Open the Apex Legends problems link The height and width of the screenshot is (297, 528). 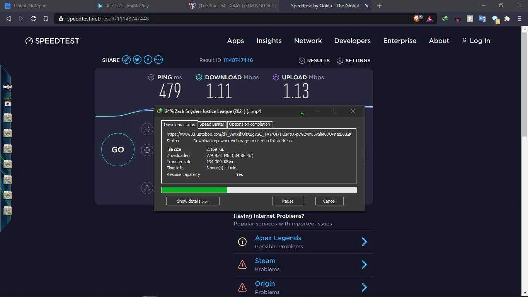(x=278, y=238)
